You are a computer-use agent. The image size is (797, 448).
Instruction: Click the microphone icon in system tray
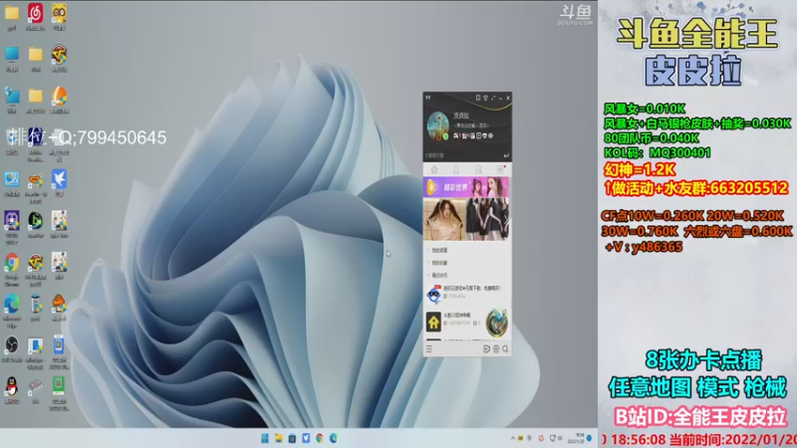click(x=529, y=438)
